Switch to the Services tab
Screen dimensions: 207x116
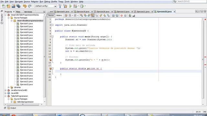point(28,12)
